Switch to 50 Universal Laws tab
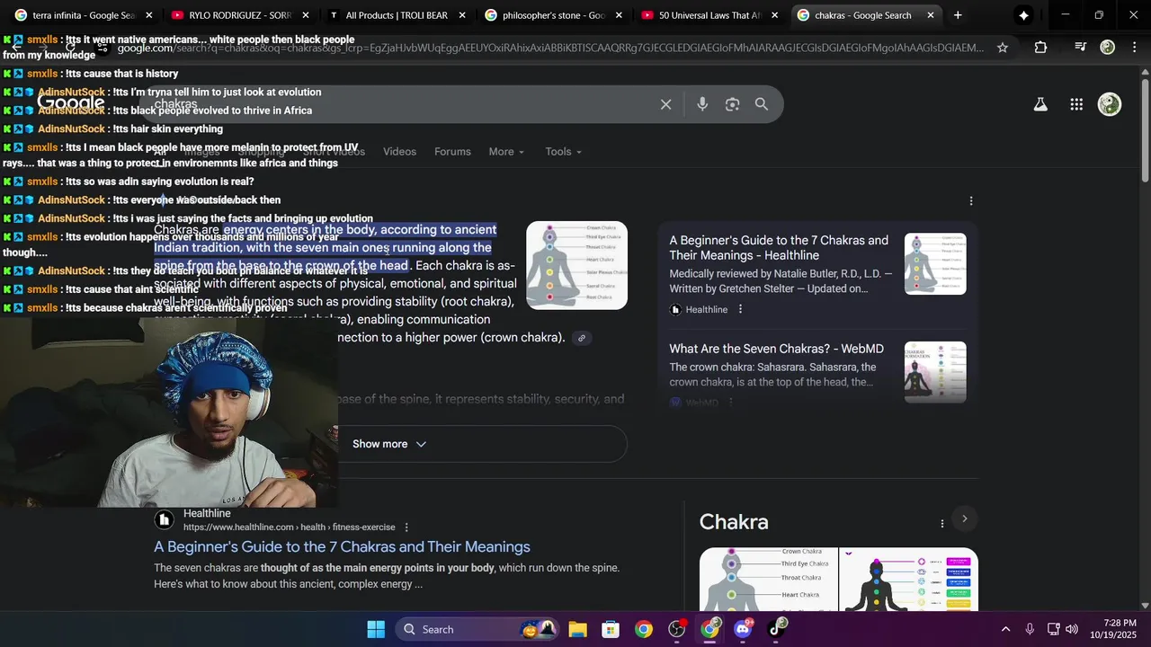This screenshot has height=647, width=1151. coord(709,15)
